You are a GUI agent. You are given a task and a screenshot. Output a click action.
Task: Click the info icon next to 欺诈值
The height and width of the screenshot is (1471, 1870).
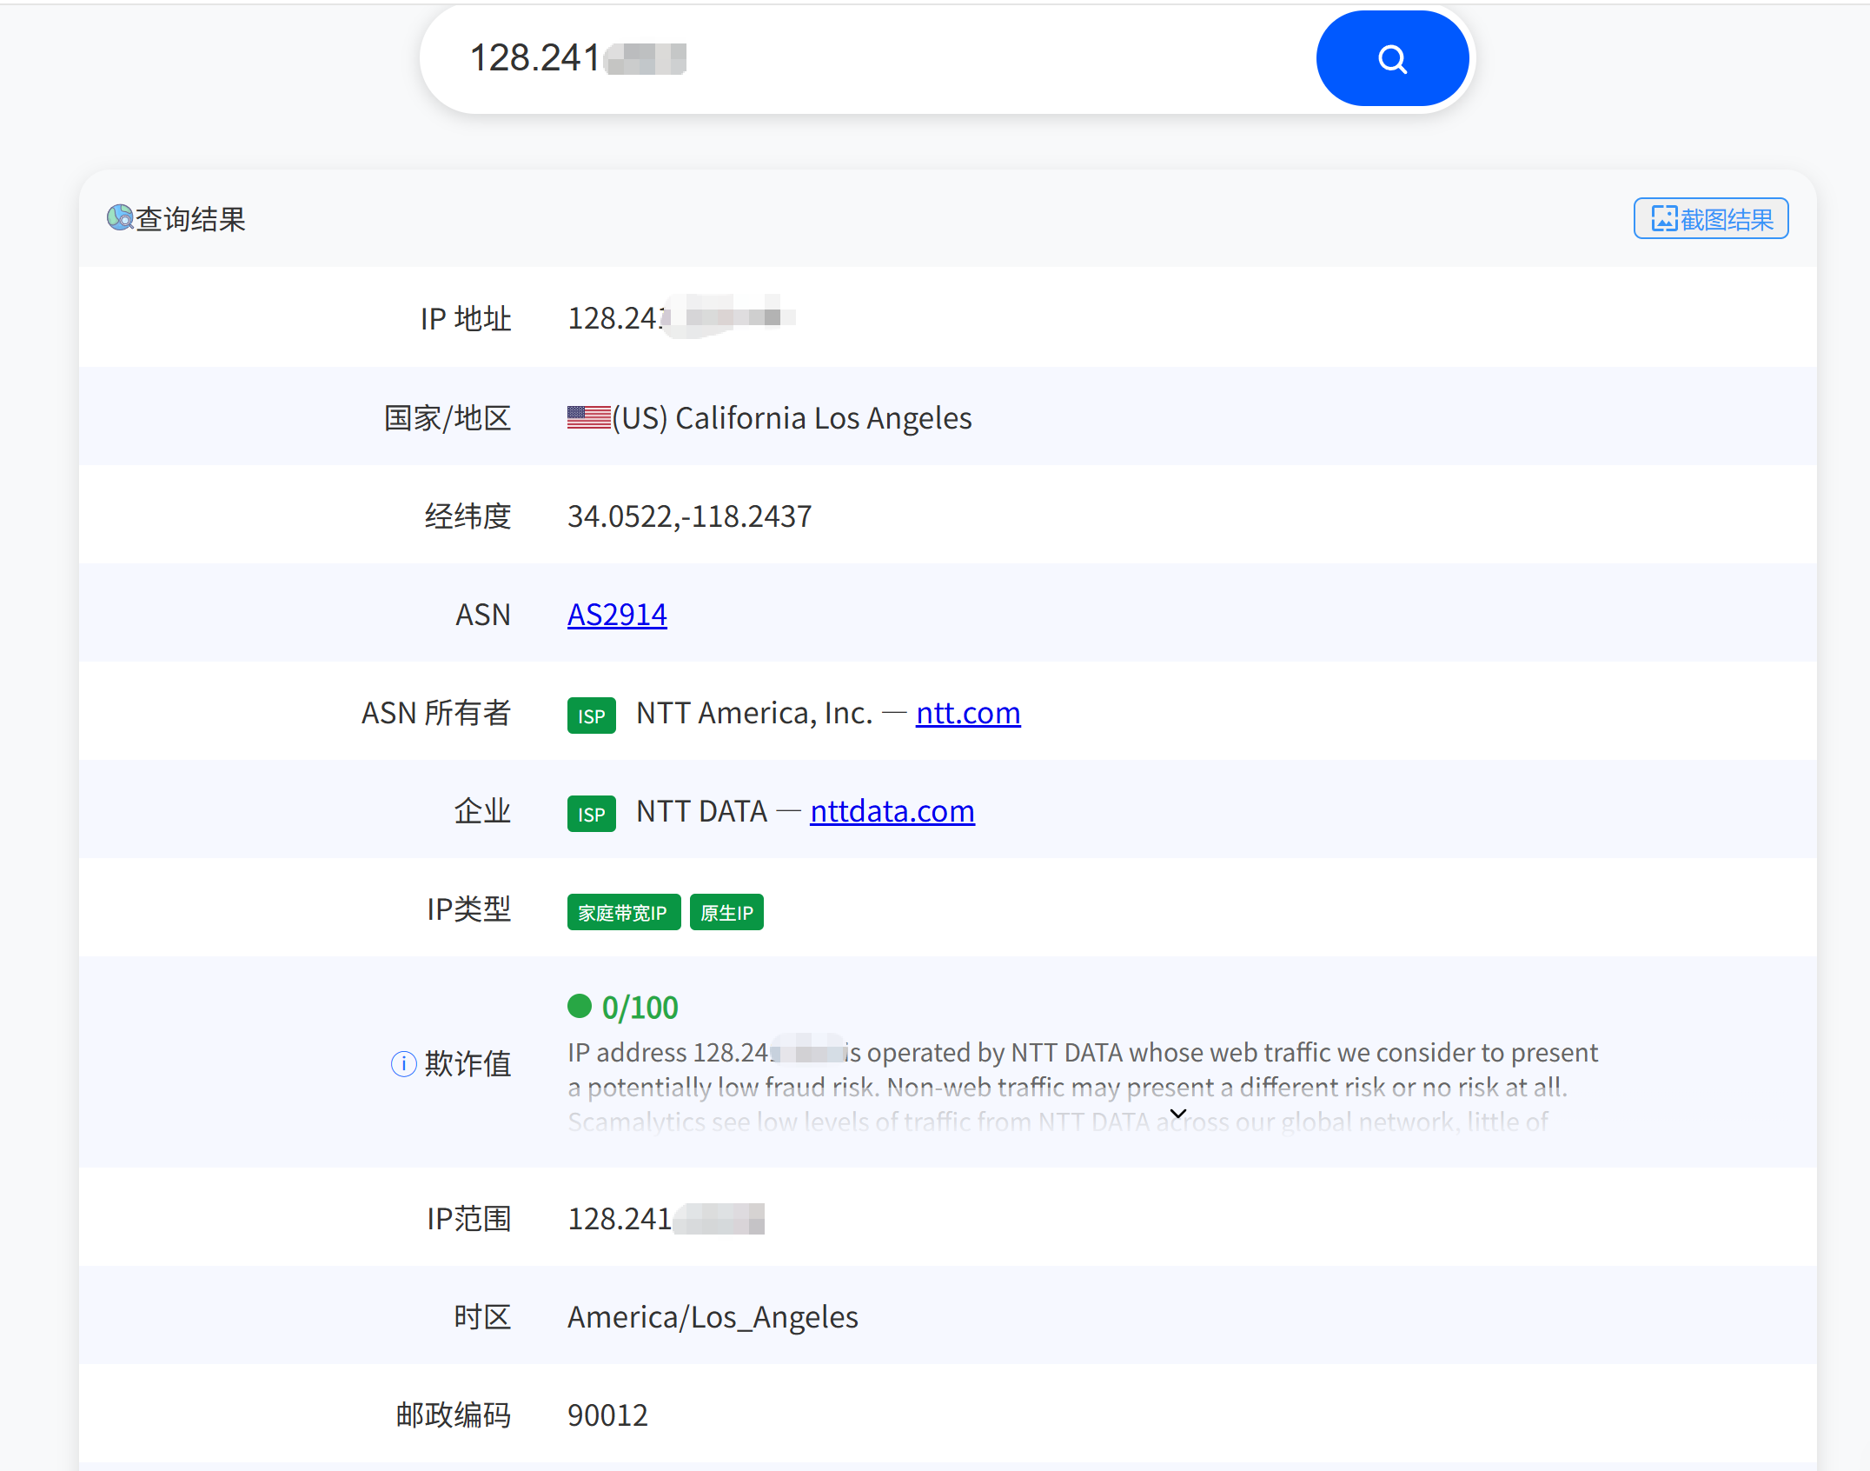(x=404, y=1063)
